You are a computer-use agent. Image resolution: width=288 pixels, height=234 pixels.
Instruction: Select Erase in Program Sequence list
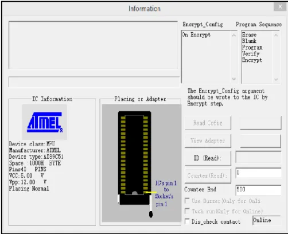[249, 34]
